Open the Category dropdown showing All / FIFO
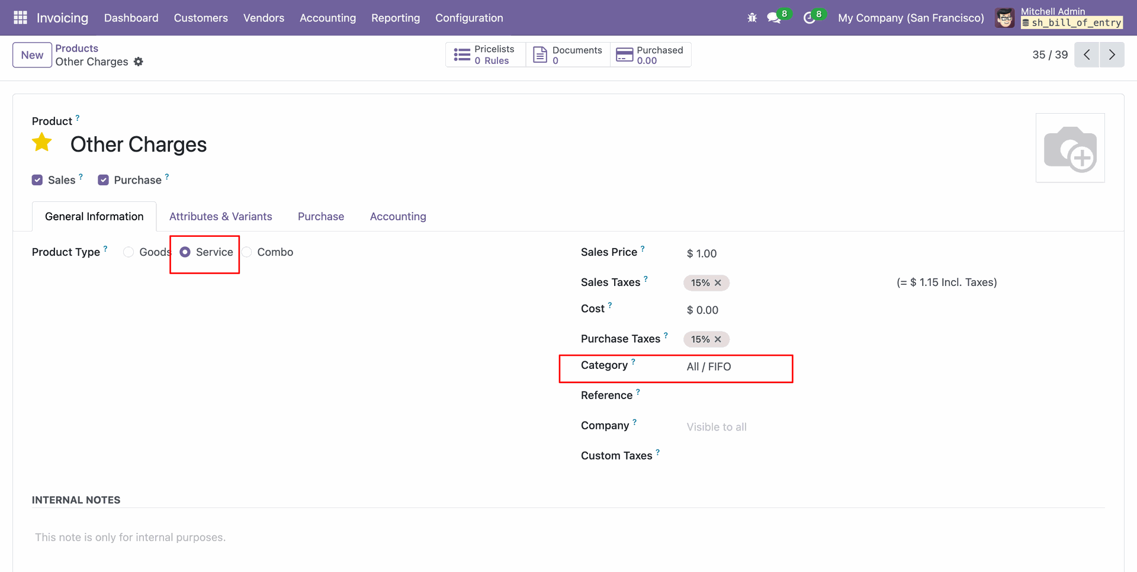Image resolution: width=1137 pixels, height=572 pixels. tap(734, 367)
